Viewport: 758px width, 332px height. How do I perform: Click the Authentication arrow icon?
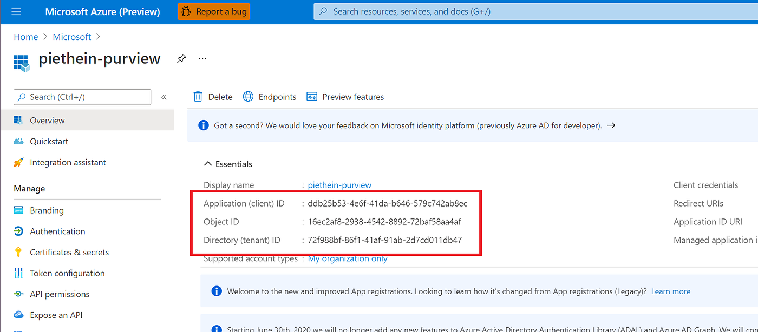pos(18,231)
